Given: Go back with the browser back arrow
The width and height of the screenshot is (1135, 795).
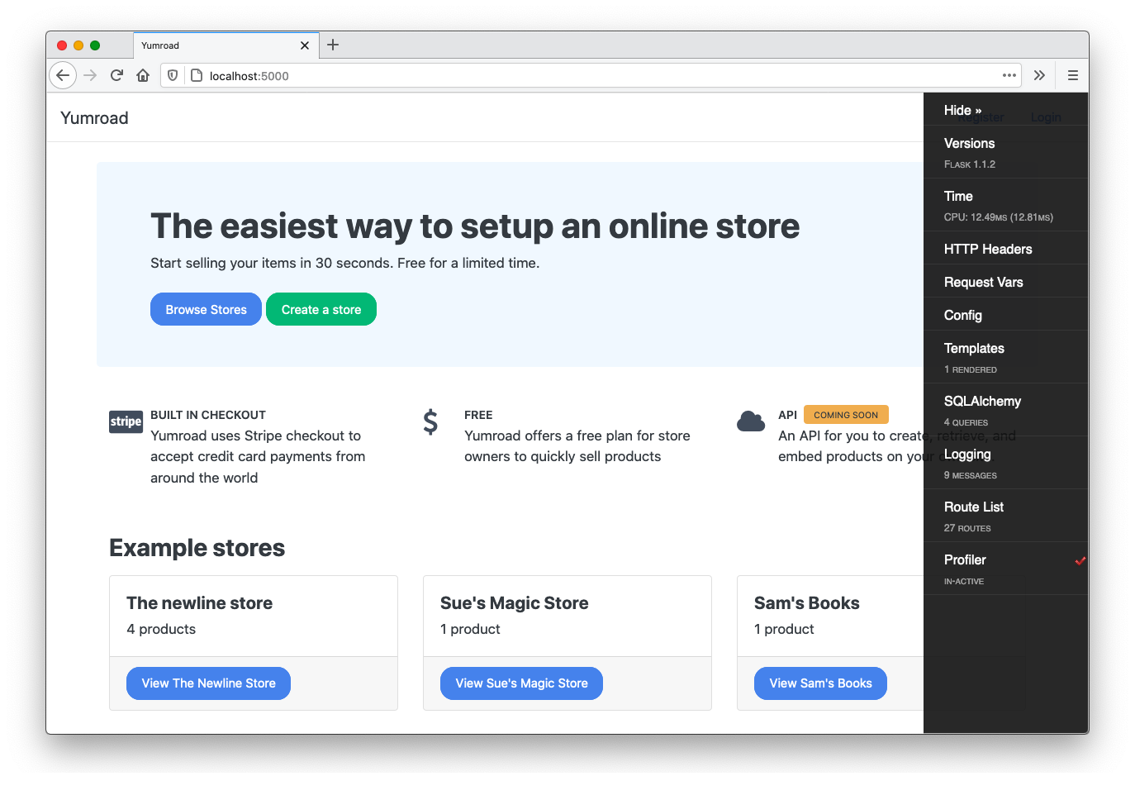Looking at the screenshot, I should [63, 75].
